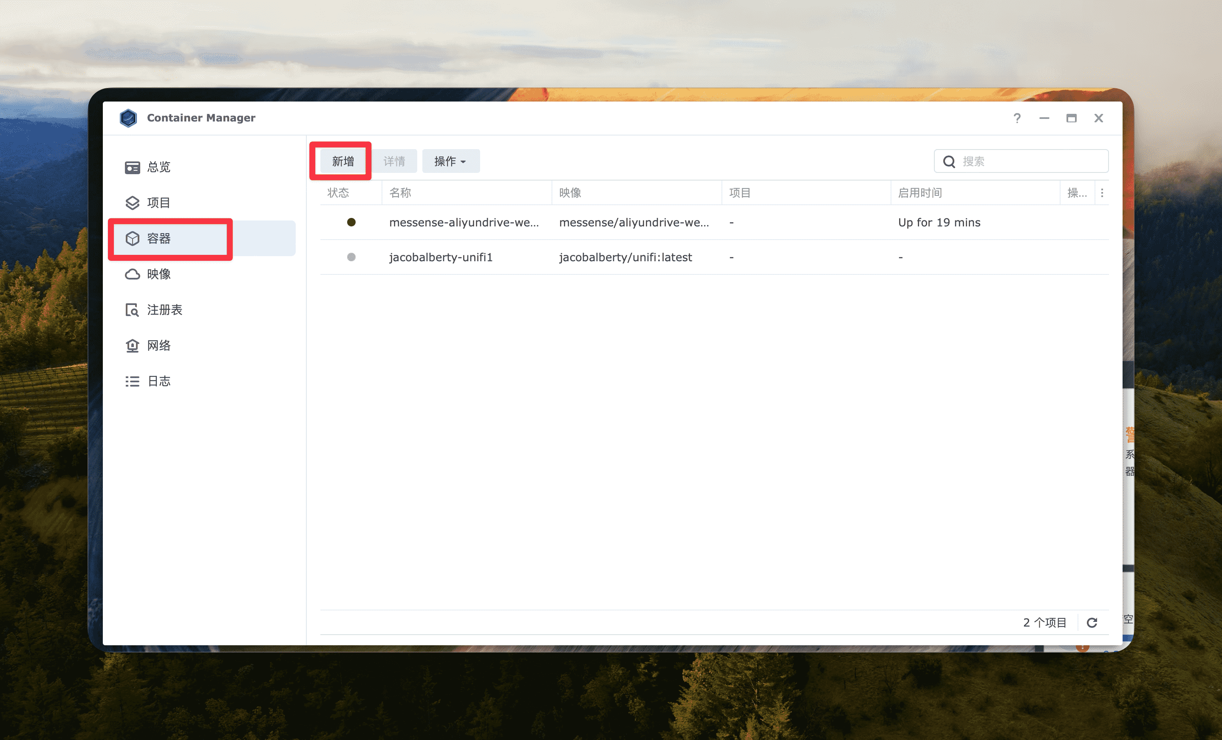
Task: Click the 详情 details button
Action: (394, 161)
